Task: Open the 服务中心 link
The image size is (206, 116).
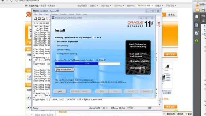Action: point(131,6)
